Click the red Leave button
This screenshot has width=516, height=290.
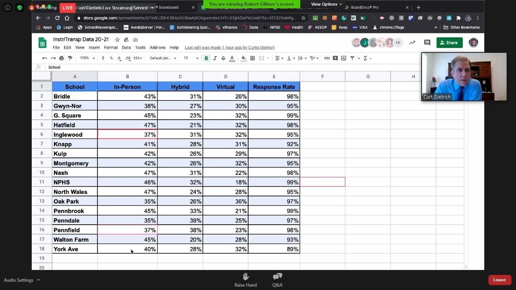pyautogui.click(x=499, y=280)
